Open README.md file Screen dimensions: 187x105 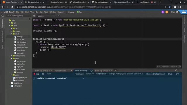[18, 83]
